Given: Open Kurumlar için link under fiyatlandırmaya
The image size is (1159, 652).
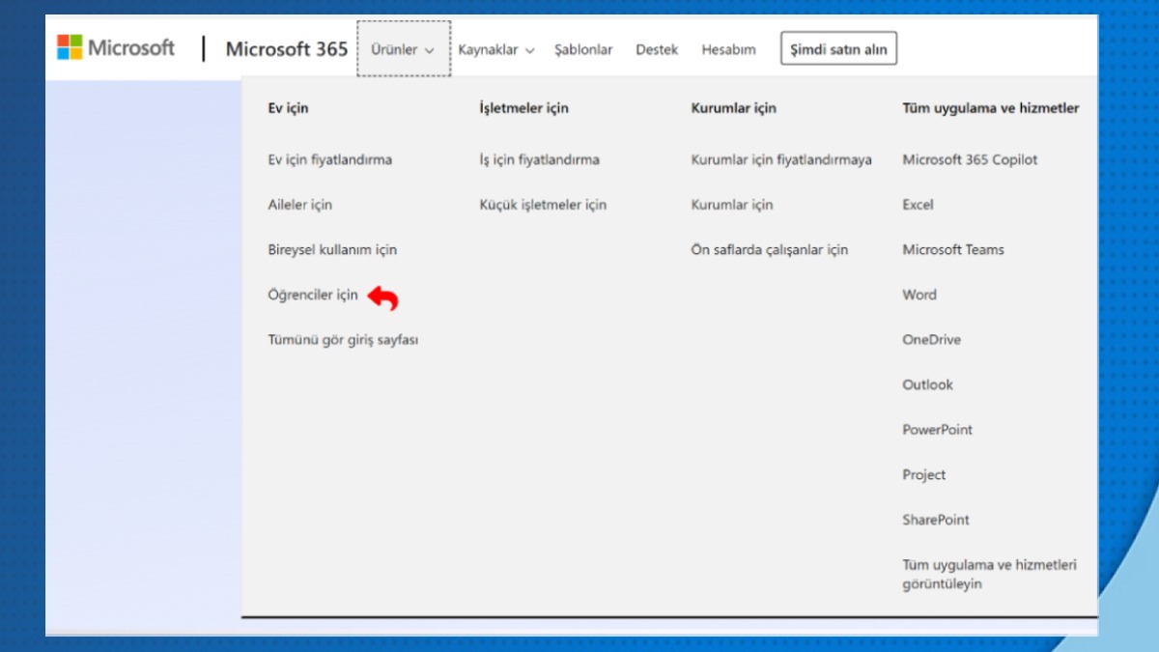Looking at the screenshot, I should pyautogui.click(x=732, y=205).
